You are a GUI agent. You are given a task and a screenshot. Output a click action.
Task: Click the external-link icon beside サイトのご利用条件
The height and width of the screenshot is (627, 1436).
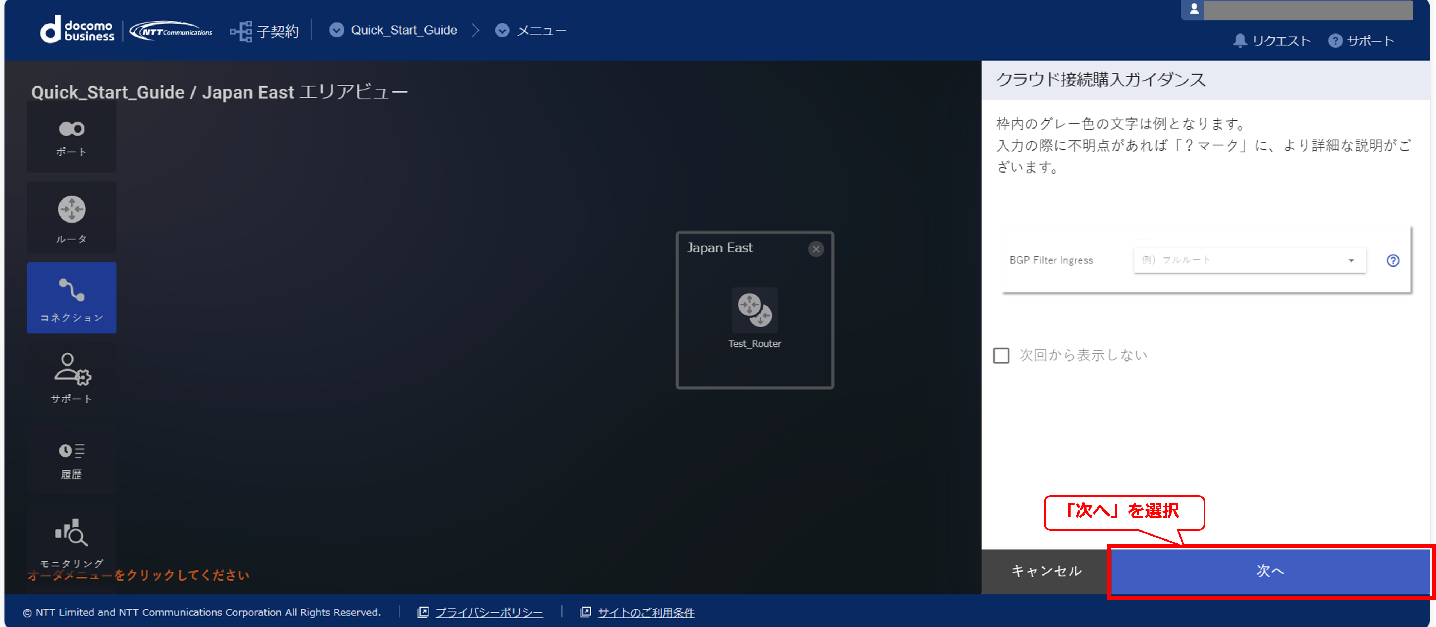[x=585, y=612]
